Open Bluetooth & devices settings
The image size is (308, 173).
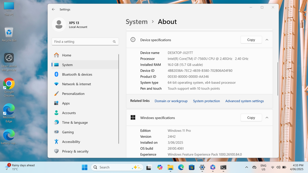[x=85, y=74]
